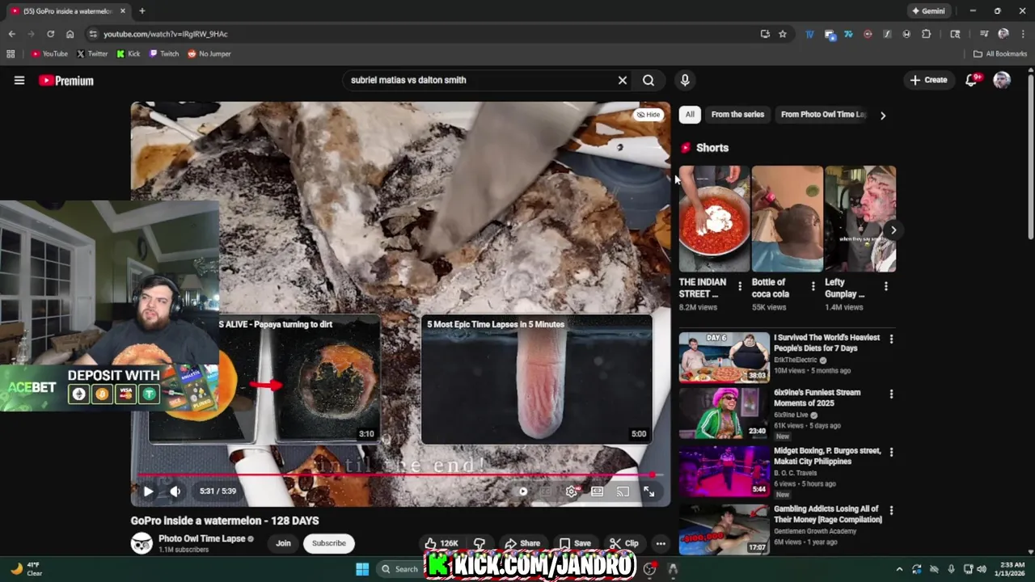Open options for THE INDIAN STREET short
Image resolution: width=1035 pixels, height=582 pixels.
point(740,286)
